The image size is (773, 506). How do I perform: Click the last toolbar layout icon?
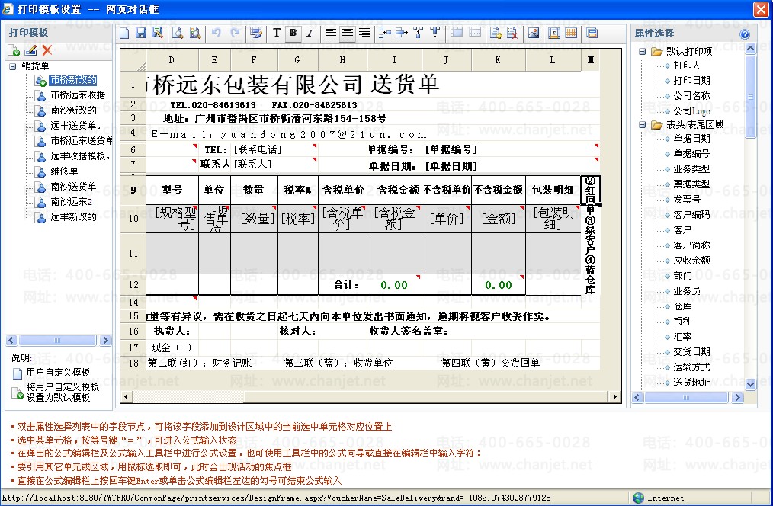[x=592, y=33]
